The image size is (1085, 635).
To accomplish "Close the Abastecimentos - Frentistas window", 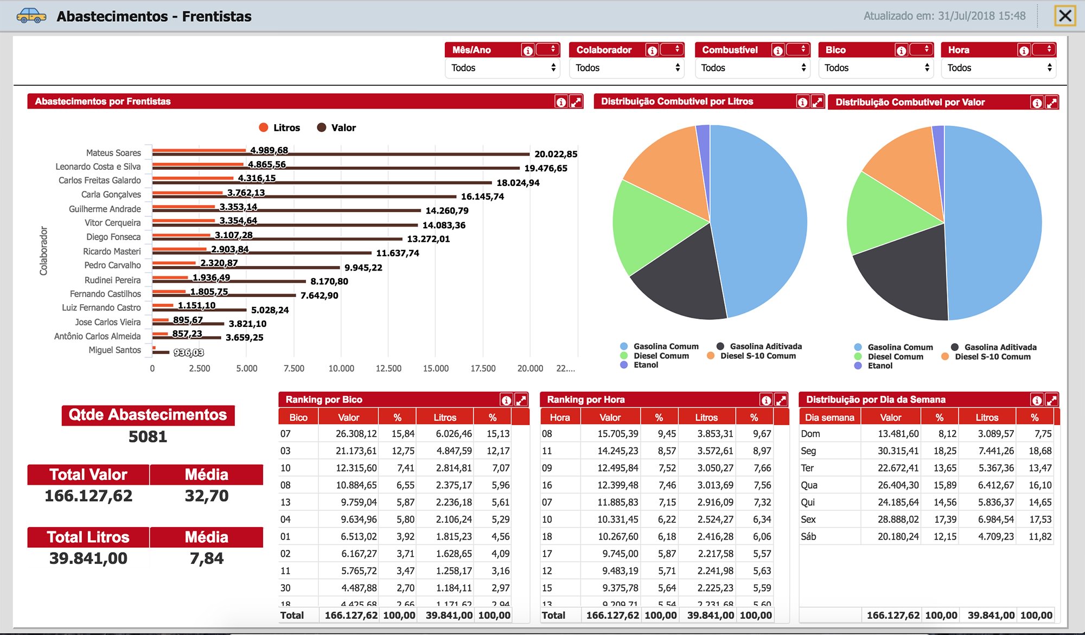I will pyautogui.click(x=1065, y=16).
